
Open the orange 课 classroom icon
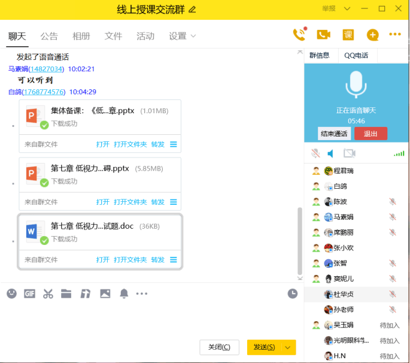(348, 35)
